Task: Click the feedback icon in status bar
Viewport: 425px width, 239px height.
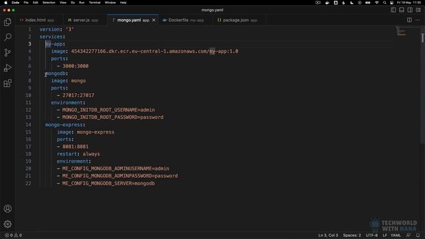Action: [x=408, y=235]
